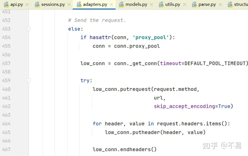The width and height of the screenshot is (248, 156).
Task: Click the 'else' keyword on line 453
Action: tap(74, 29)
